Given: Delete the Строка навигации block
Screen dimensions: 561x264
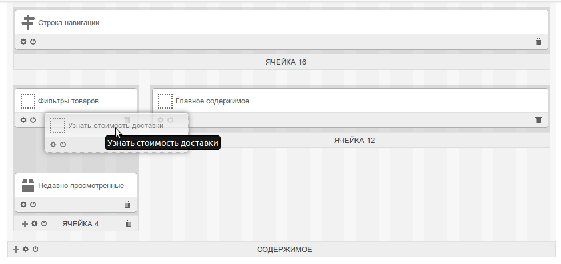Looking at the screenshot, I should pos(538,42).
